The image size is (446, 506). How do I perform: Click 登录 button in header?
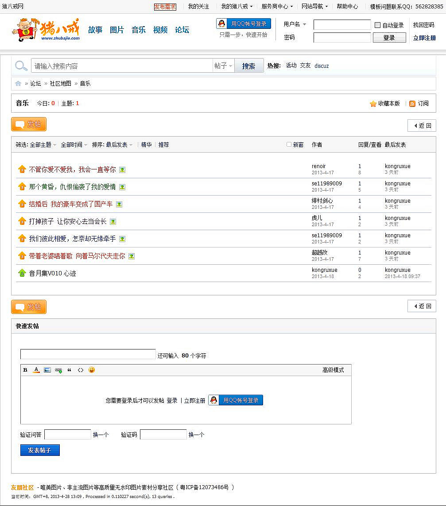389,38
